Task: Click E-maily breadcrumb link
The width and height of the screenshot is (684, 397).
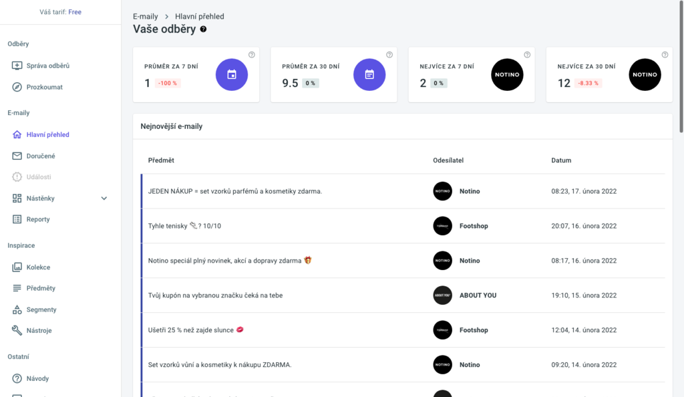Action: (x=145, y=17)
